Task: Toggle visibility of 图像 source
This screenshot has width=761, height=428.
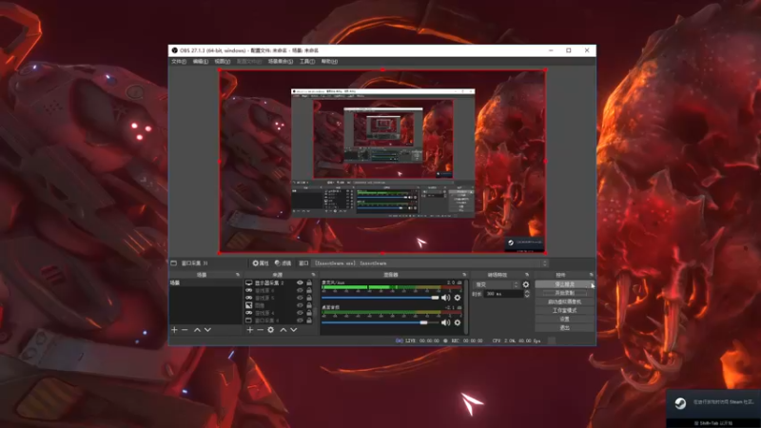Action: (x=300, y=305)
